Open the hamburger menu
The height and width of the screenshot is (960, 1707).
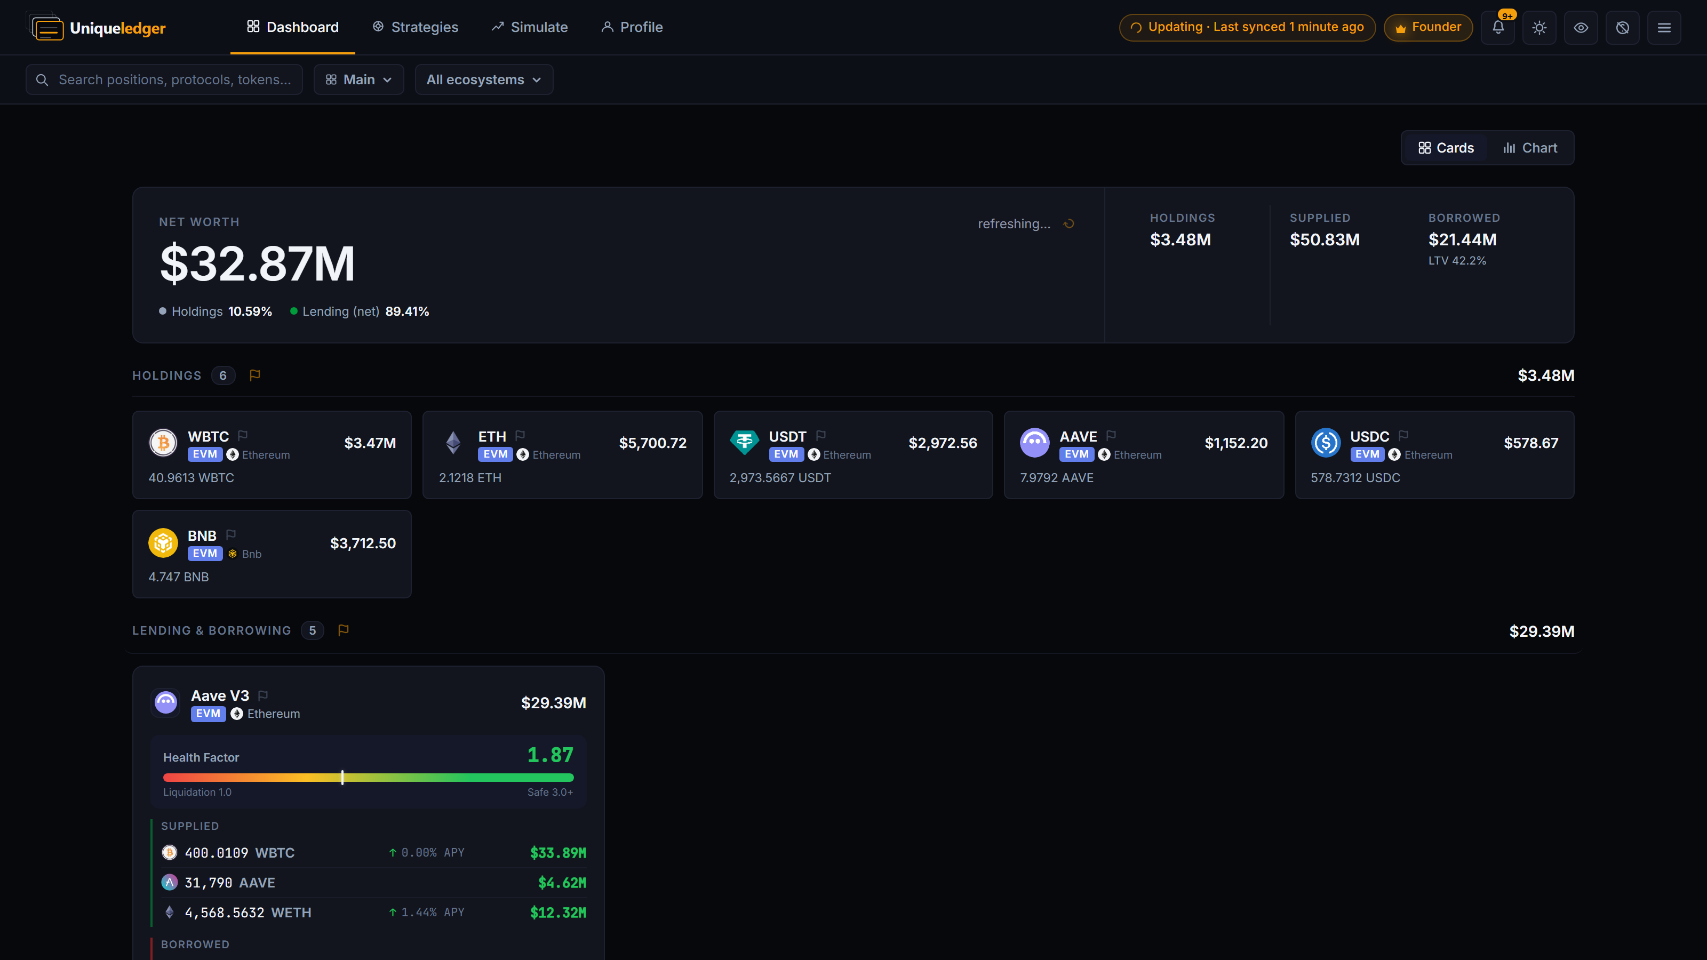coord(1664,27)
